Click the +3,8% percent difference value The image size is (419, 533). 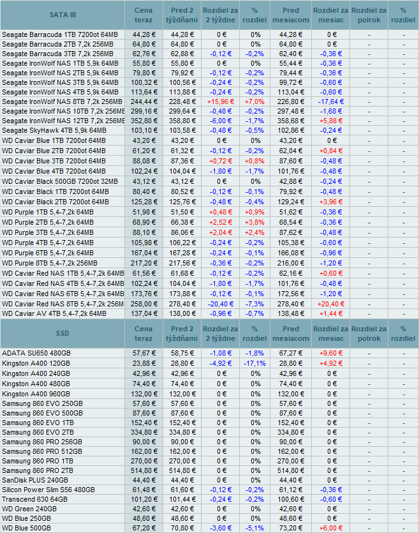(x=254, y=222)
